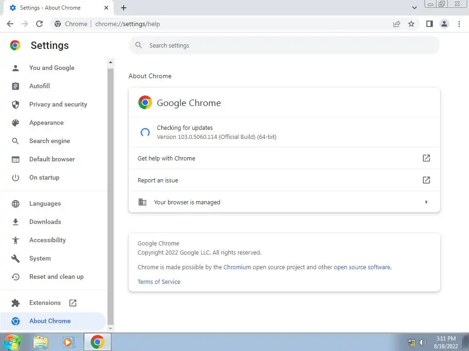Click external link icon for Report an issue
This screenshot has width=469, height=351.
tap(426, 180)
